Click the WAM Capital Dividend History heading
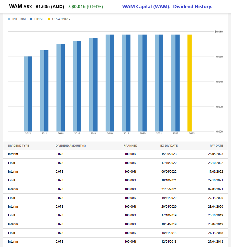The width and height of the screenshot is (231, 247). 167,7
